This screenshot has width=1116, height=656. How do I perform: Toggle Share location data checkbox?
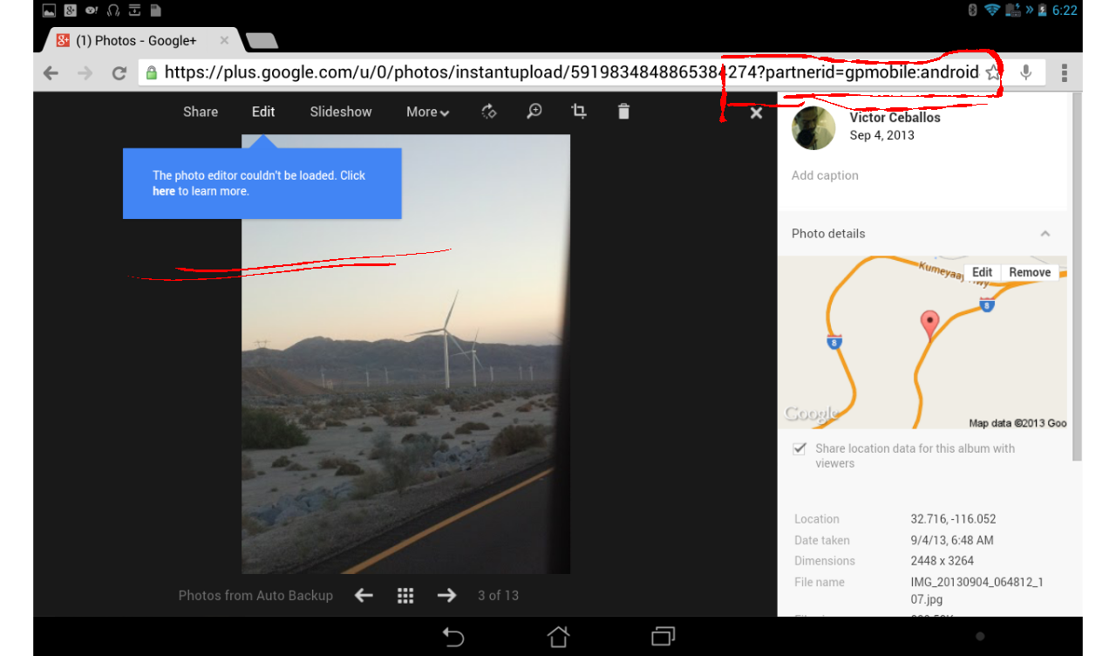pos(799,448)
